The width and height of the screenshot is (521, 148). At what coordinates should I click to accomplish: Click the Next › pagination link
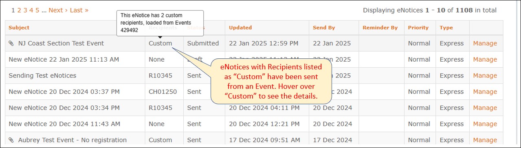58,10
